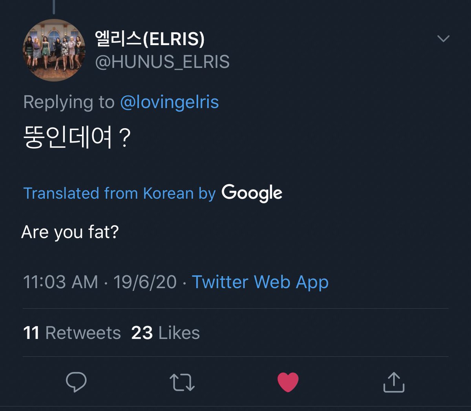Open the share upload icon
The width and height of the screenshot is (471, 411).
tap(394, 382)
